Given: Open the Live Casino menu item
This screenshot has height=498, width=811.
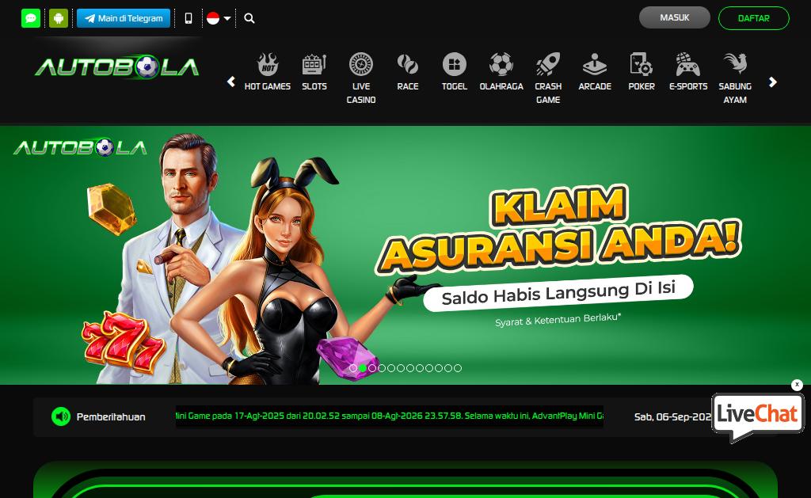Looking at the screenshot, I should 361,78.
